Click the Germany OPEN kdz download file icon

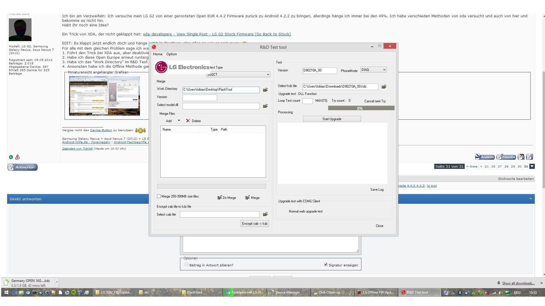tap(6, 283)
